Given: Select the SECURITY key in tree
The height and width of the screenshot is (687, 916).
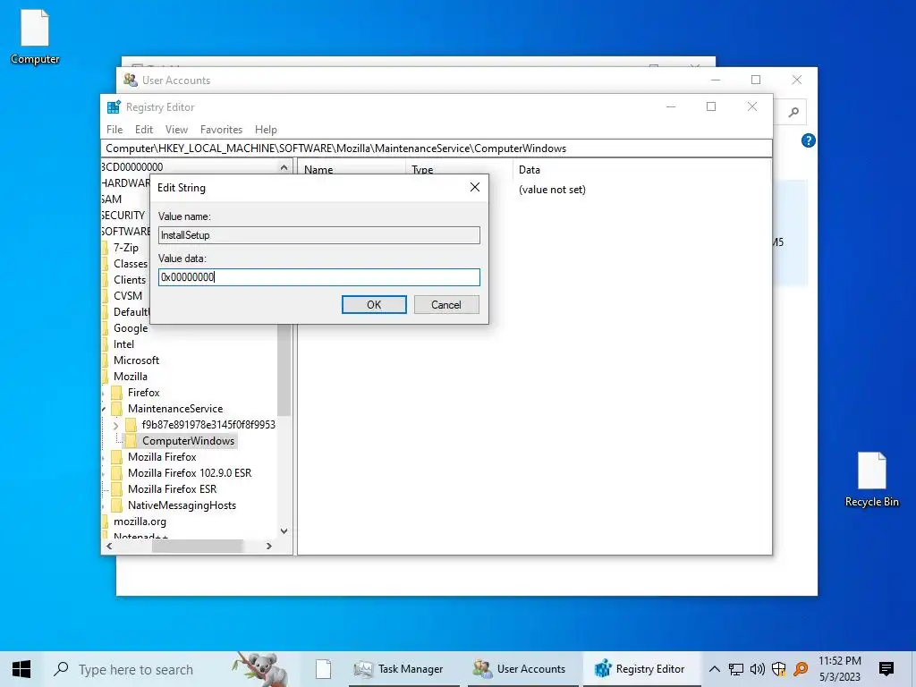Looking at the screenshot, I should click(123, 216).
